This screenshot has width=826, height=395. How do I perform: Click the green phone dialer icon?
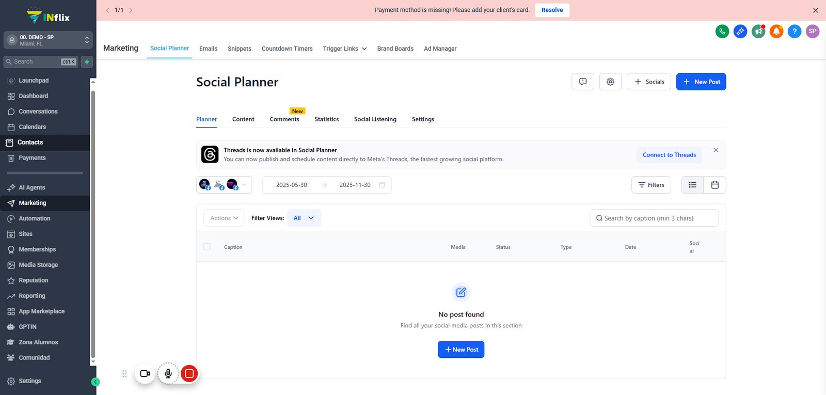pos(722,31)
